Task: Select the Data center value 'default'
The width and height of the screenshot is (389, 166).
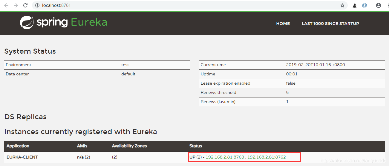Action: point(128,74)
